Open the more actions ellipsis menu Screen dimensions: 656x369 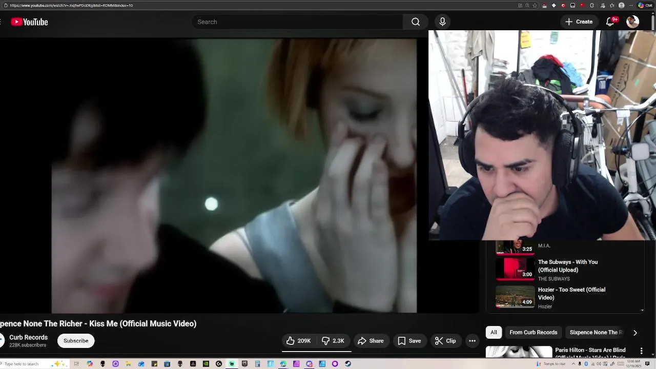(x=473, y=341)
